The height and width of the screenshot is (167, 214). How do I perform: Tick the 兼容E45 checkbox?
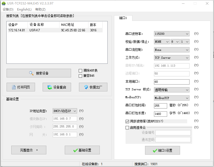coord(81,76)
